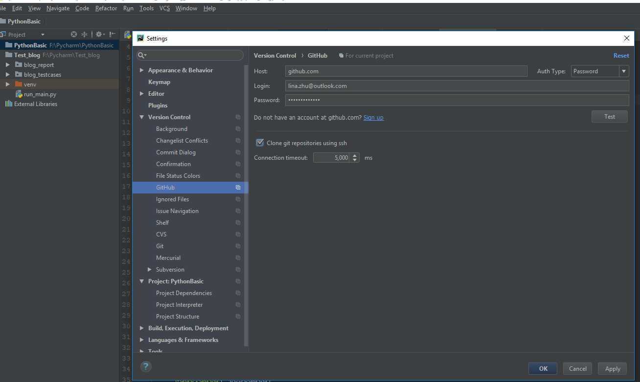This screenshot has width=640, height=382.
Task: Increase connection timeout with up arrow
Action: tap(355, 155)
